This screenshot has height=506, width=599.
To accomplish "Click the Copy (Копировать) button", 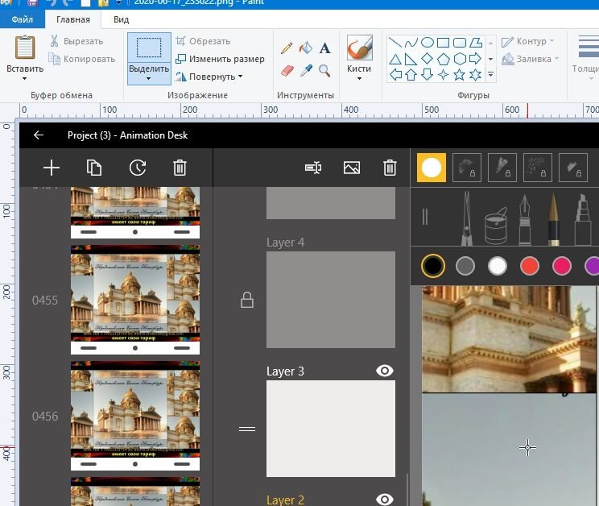I will (x=82, y=59).
